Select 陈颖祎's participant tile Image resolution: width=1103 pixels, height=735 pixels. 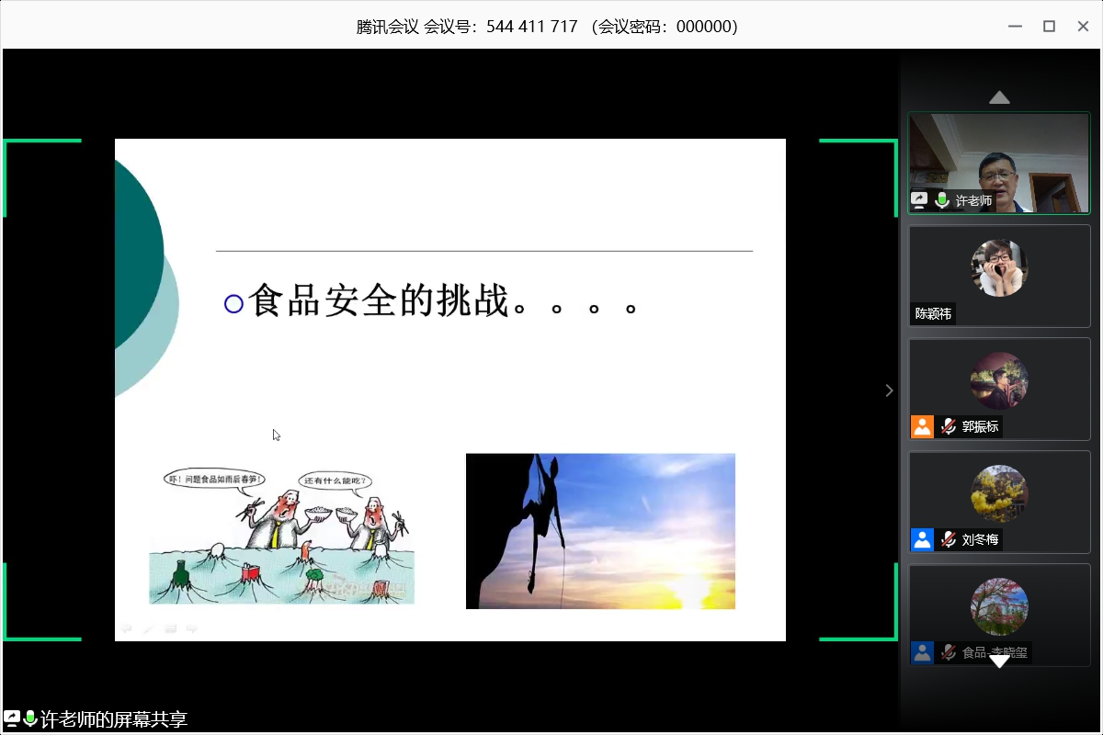click(x=999, y=276)
